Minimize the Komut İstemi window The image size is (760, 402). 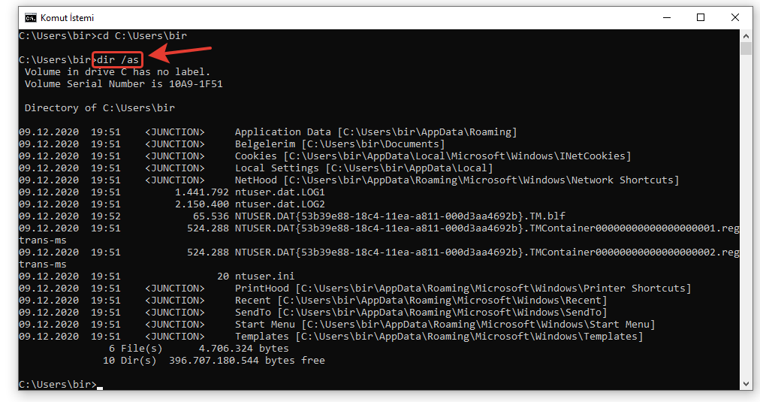click(666, 17)
